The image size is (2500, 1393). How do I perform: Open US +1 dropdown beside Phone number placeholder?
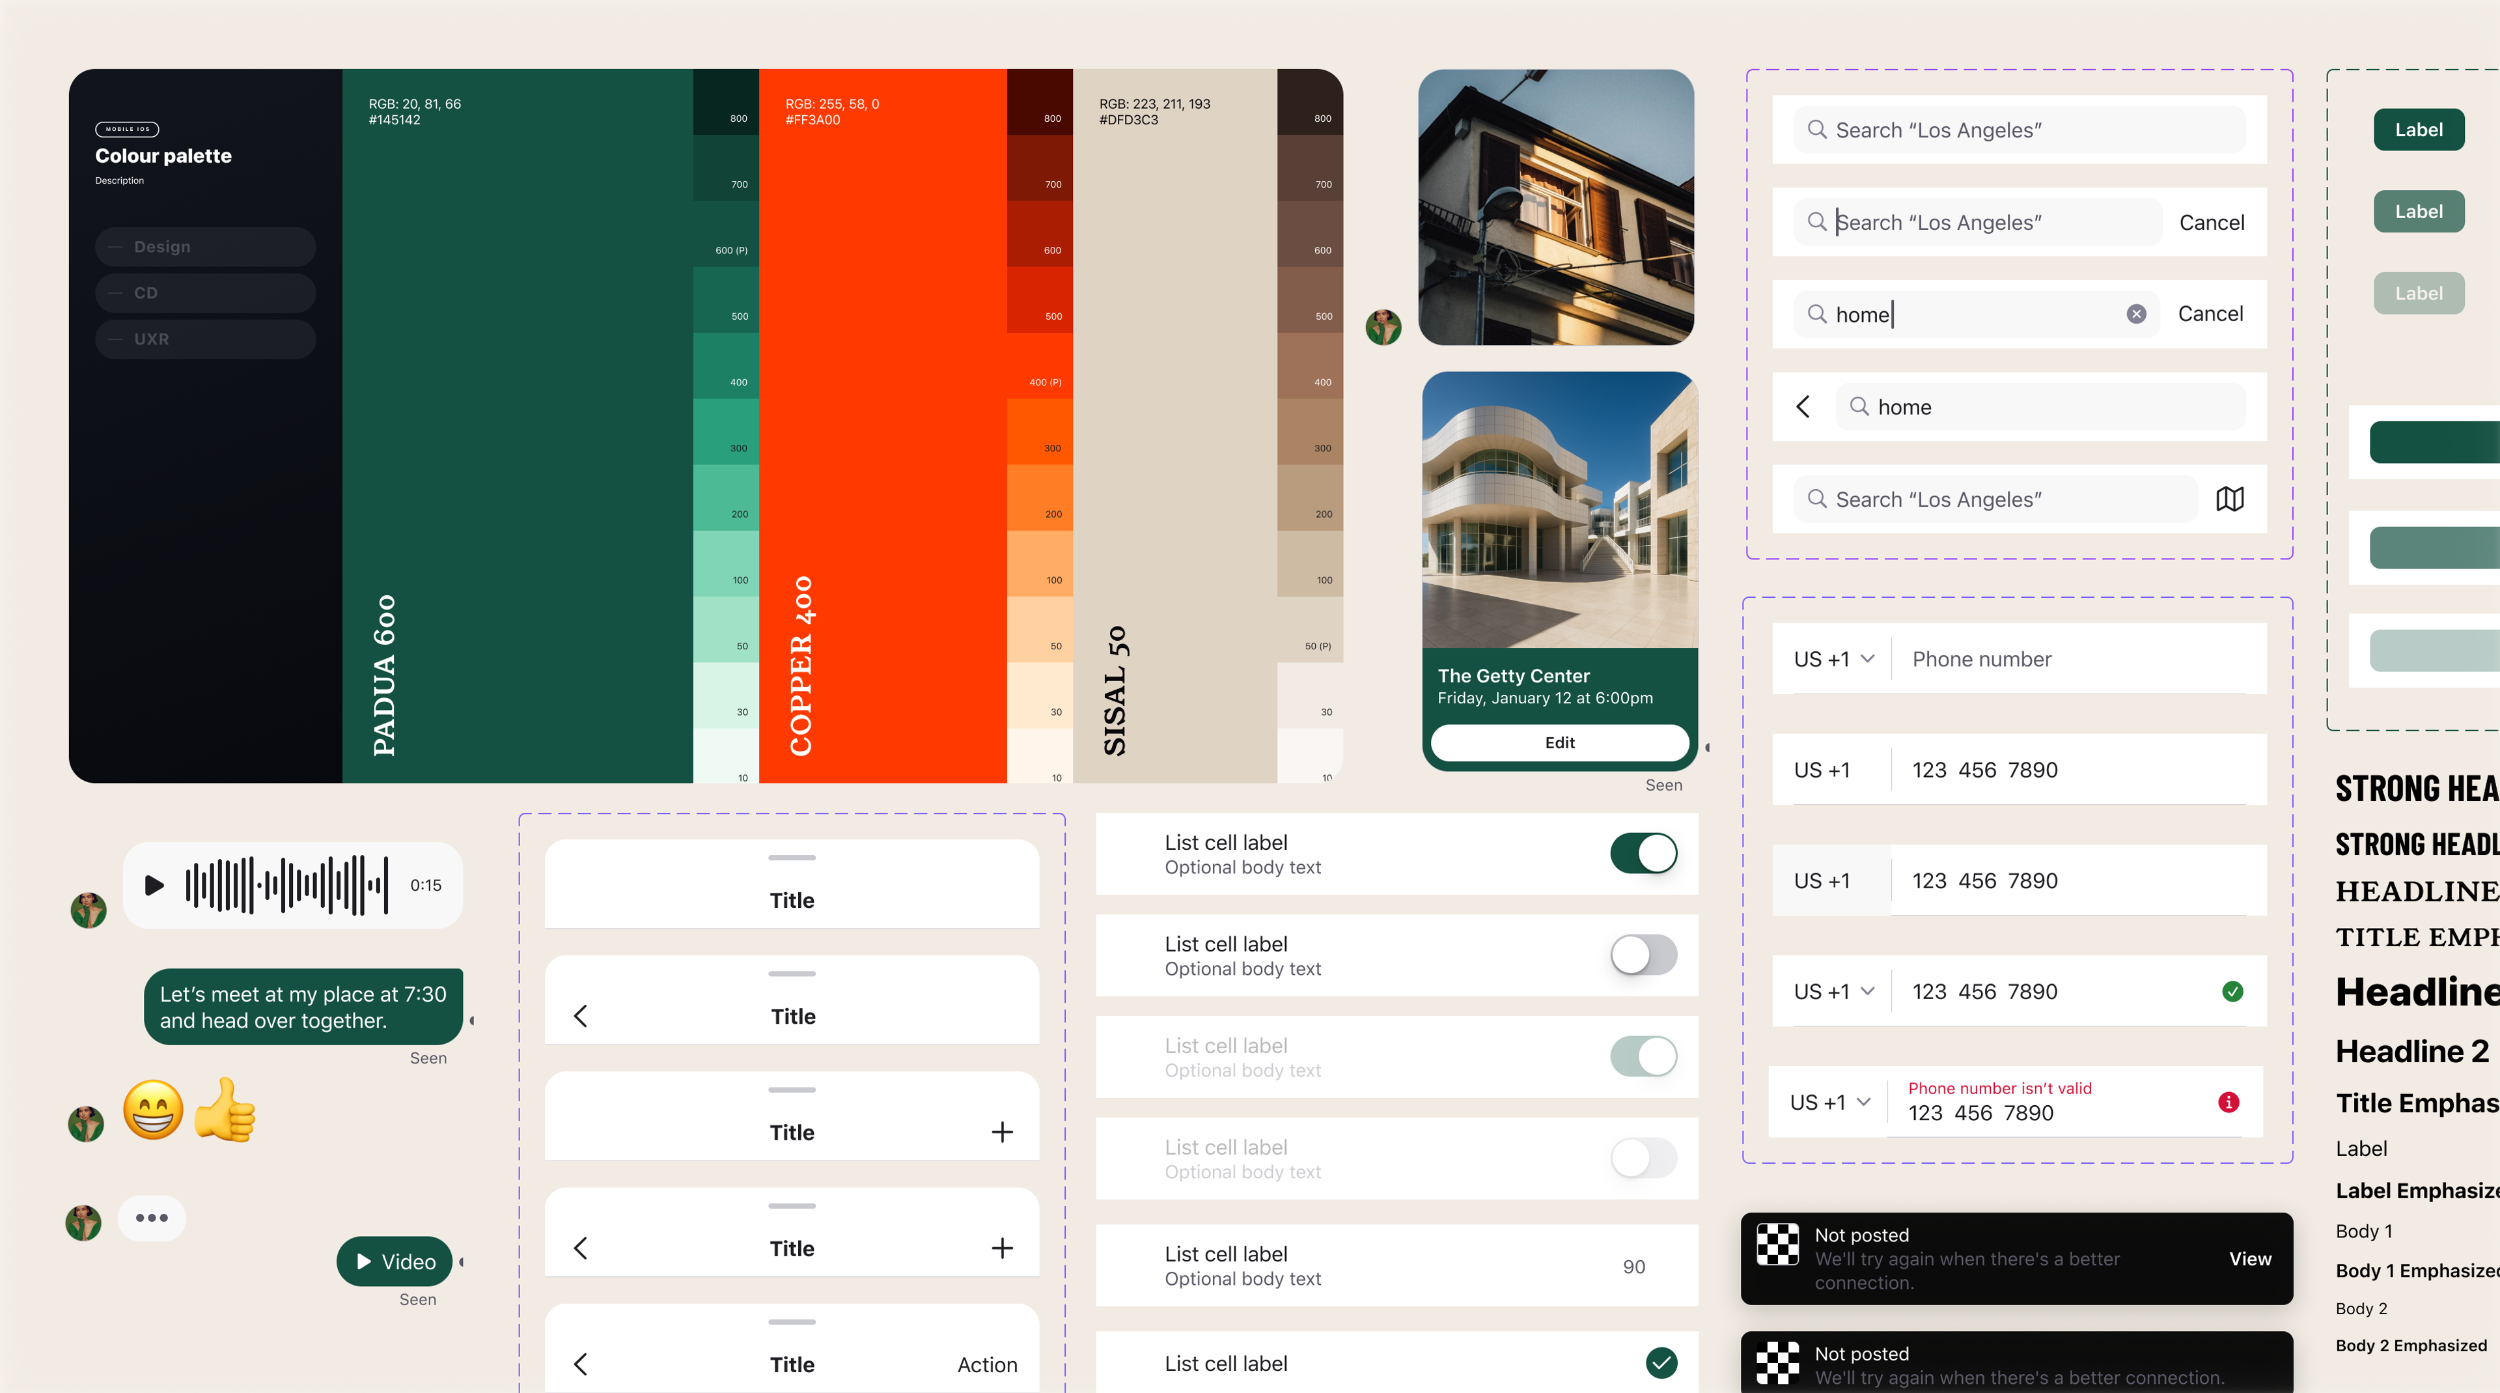tap(1833, 659)
